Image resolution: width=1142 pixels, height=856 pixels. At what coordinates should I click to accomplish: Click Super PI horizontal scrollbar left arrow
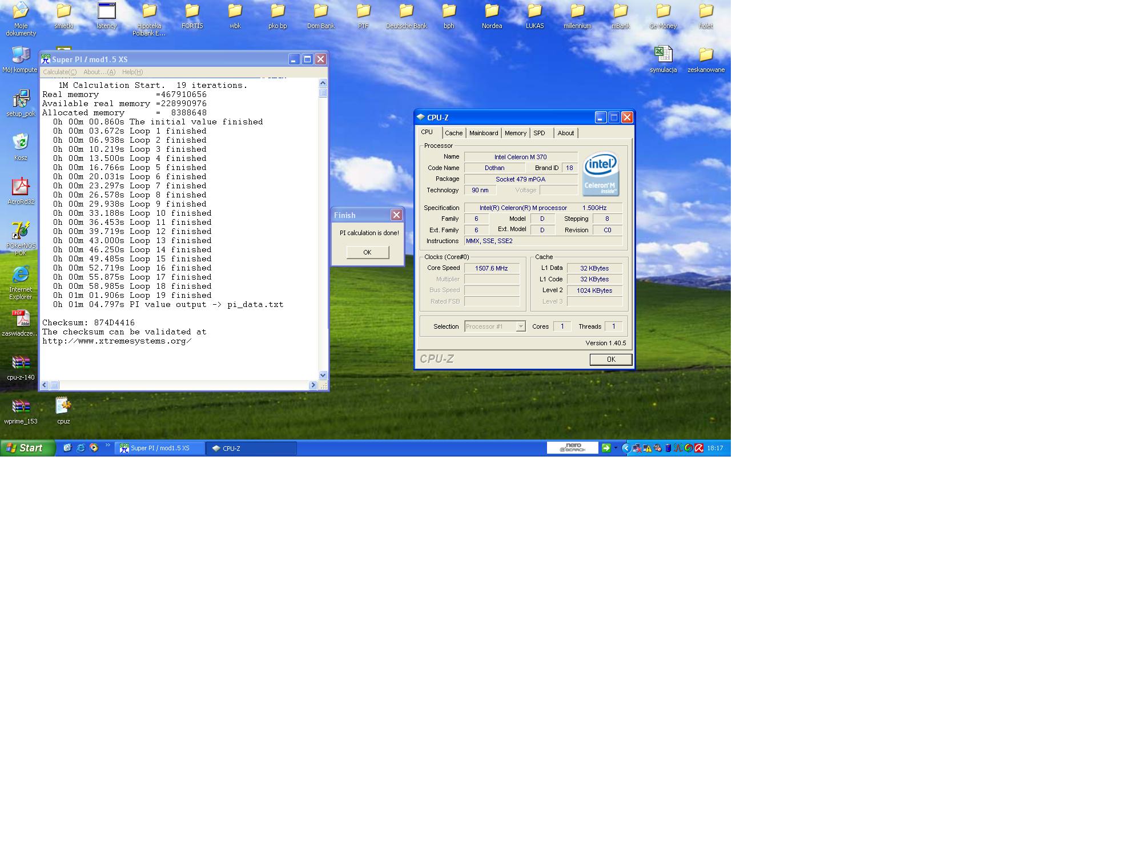45,385
